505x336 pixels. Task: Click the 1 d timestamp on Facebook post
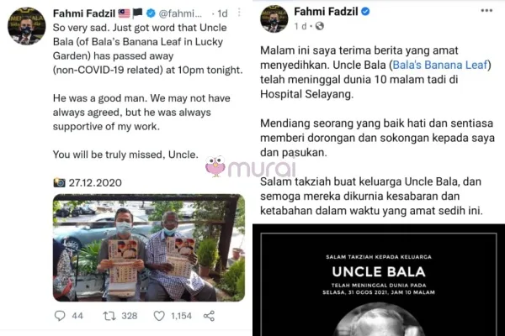click(x=300, y=26)
